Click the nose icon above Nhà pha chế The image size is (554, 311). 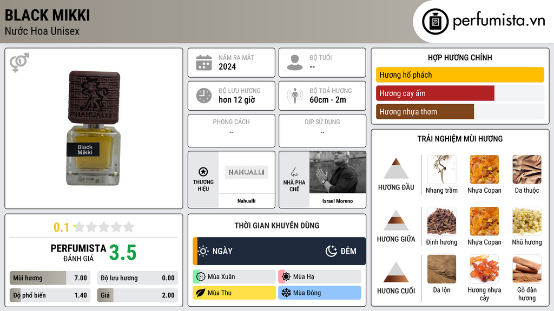pyautogui.click(x=294, y=172)
